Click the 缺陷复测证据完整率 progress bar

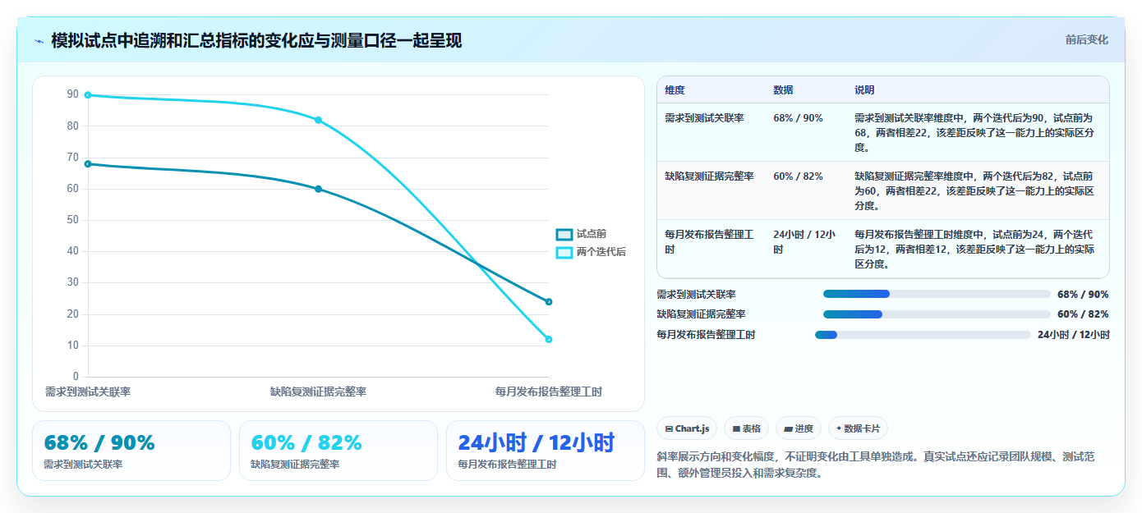[x=937, y=314]
